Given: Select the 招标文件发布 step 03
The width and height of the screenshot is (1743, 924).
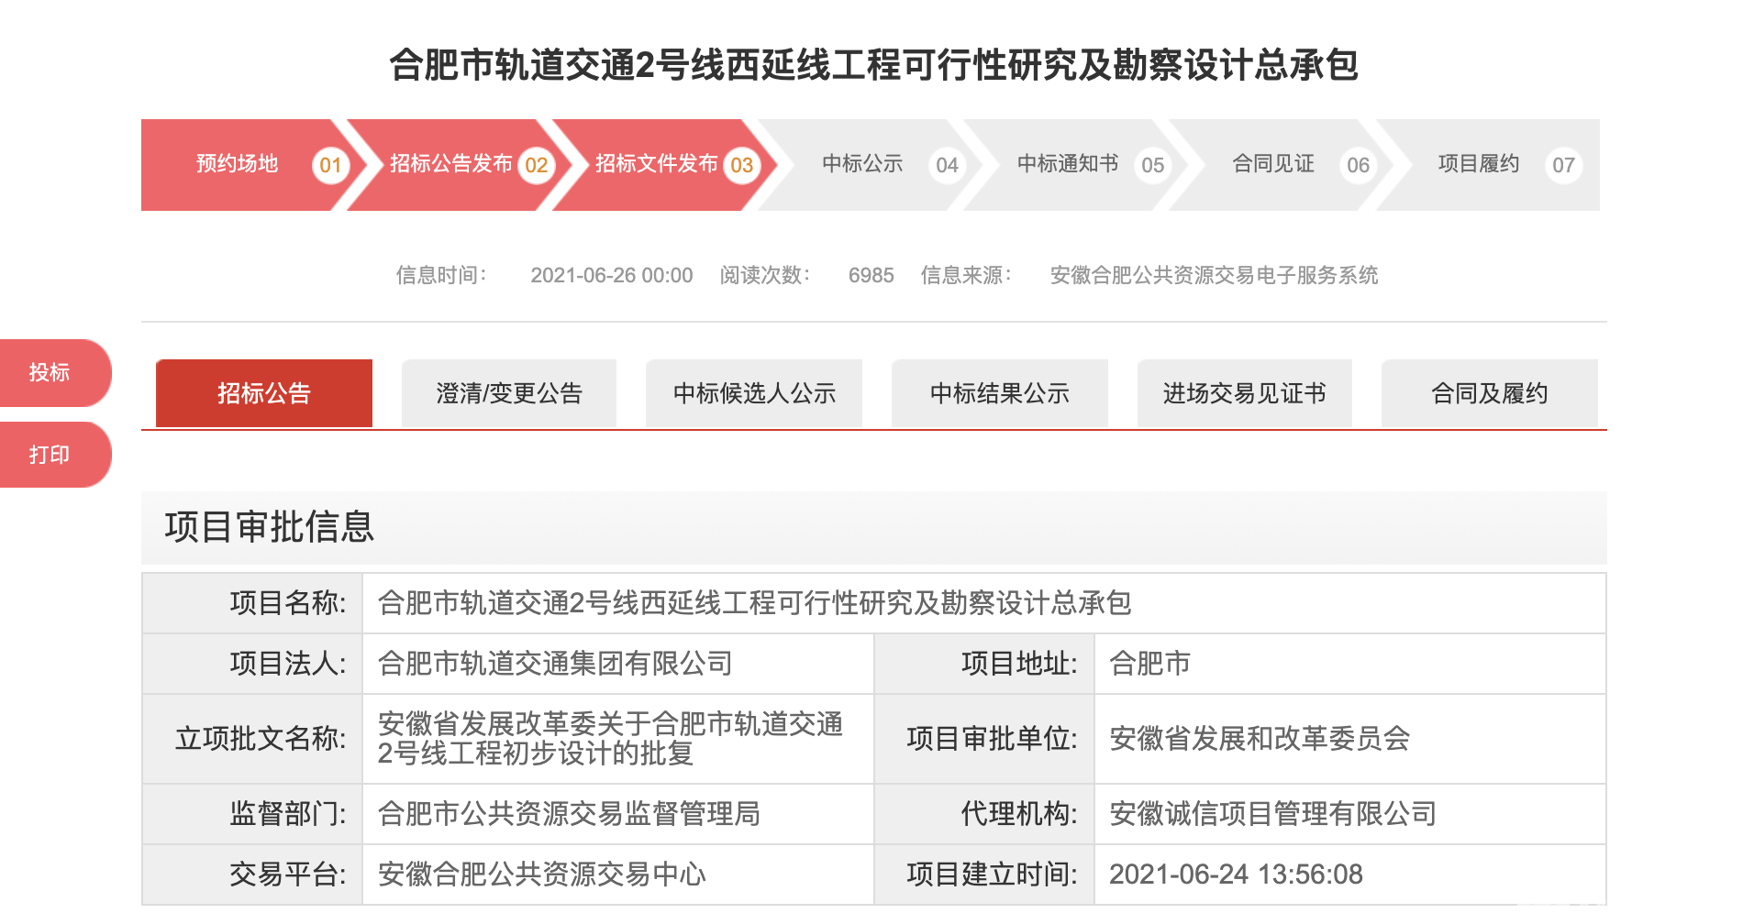Looking at the screenshot, I should (x=664, y=165).
